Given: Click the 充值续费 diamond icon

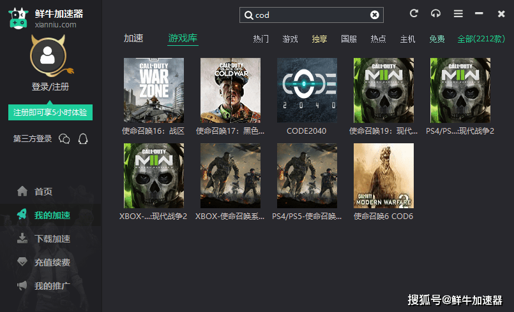Looking at the screenshot, I should [22, 262].
